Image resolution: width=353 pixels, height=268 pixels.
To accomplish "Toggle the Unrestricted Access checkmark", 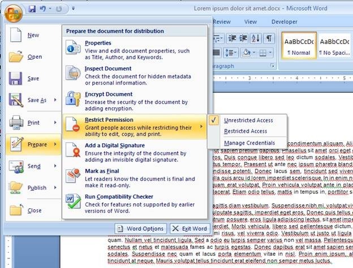I will (214, 120).
